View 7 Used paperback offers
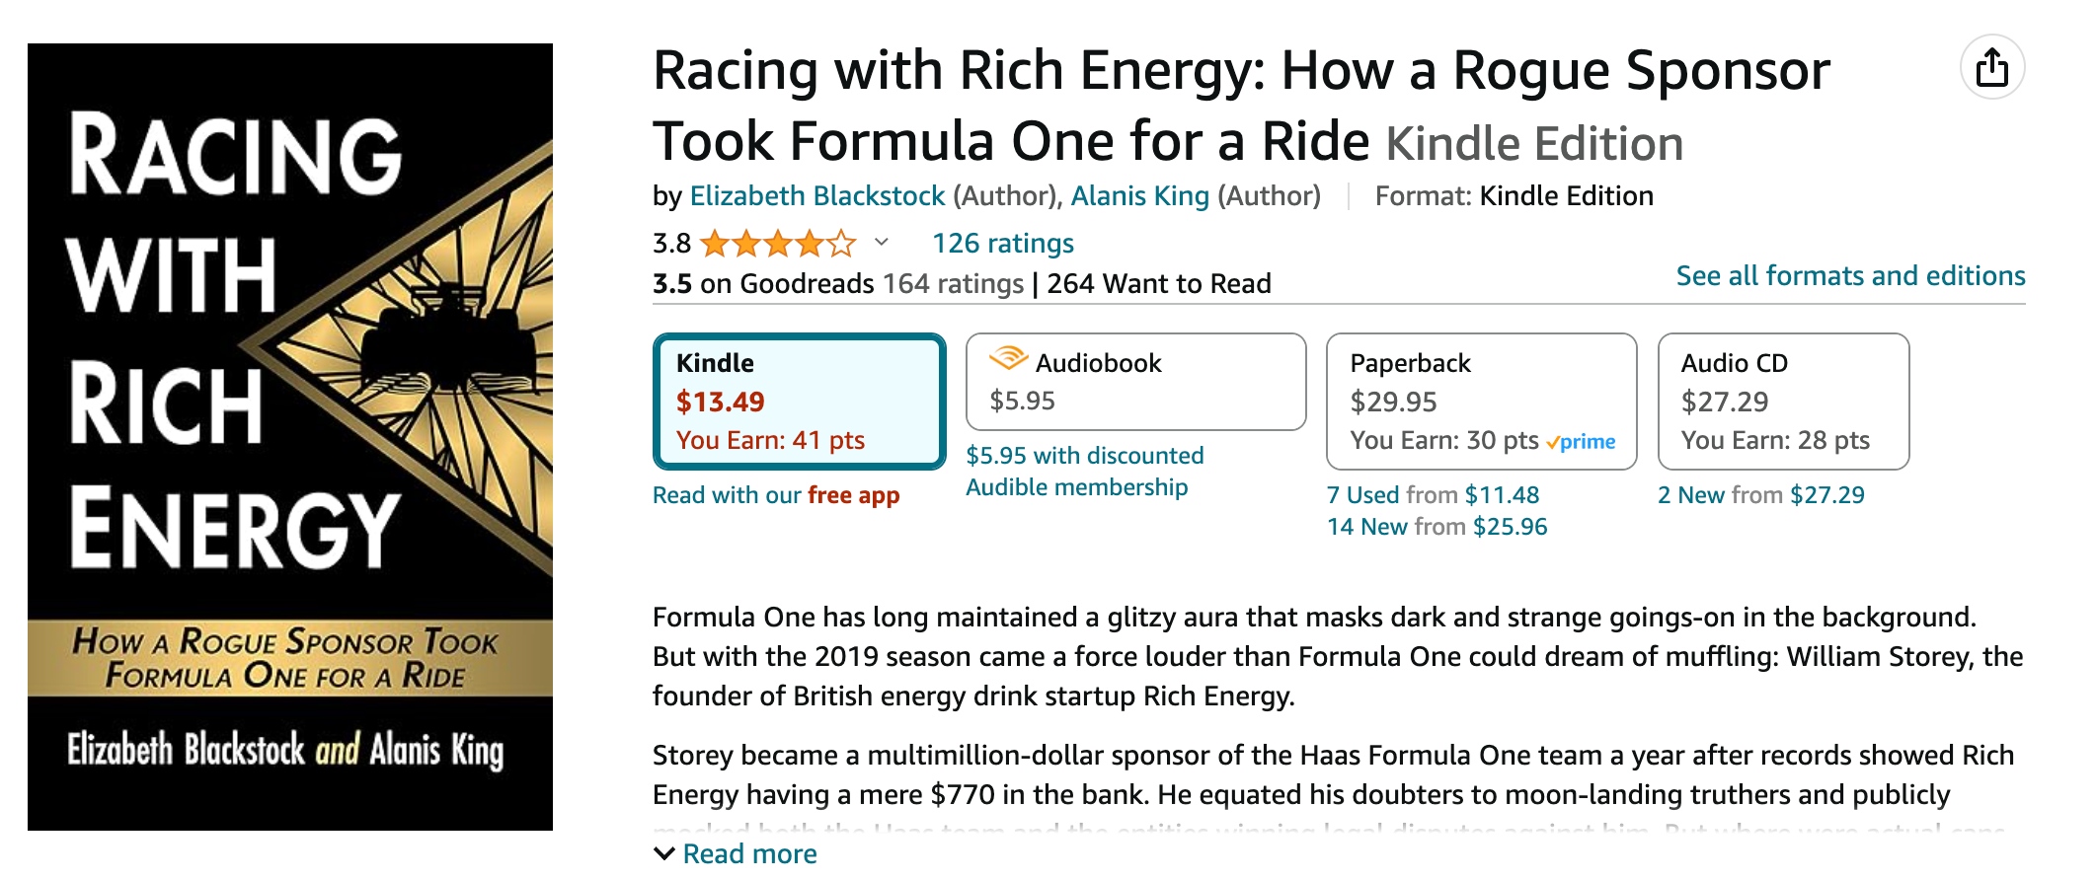The height and width of the screenshot is (880, 2097). tap(1433, 495)
